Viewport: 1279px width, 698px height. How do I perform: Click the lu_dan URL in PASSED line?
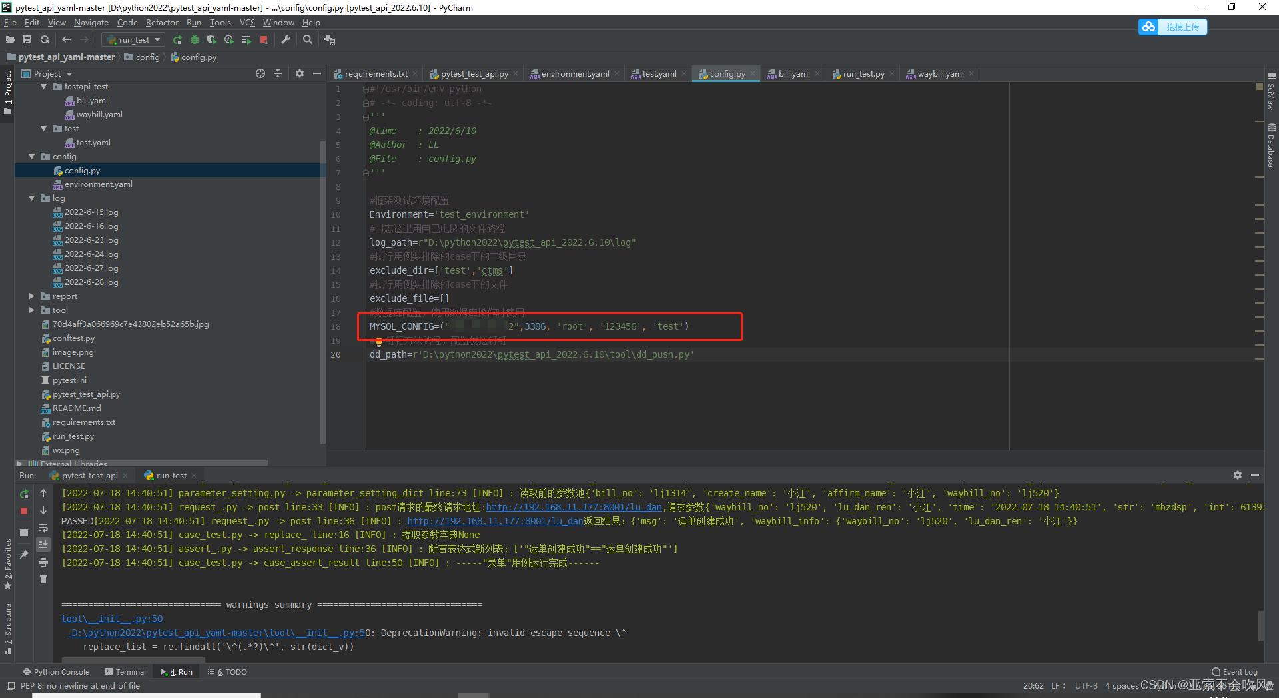pos(496,522)
